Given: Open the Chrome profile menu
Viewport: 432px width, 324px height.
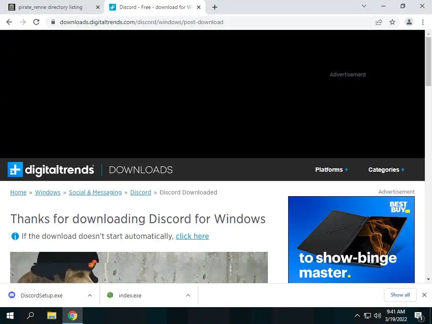Looking at the screenshot, I should [409, 22].
